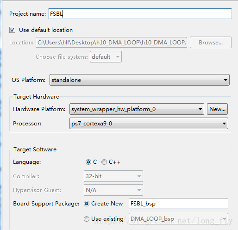
Task: Click the Hardware Platform dropdown arrow
Action: (200, 109)
